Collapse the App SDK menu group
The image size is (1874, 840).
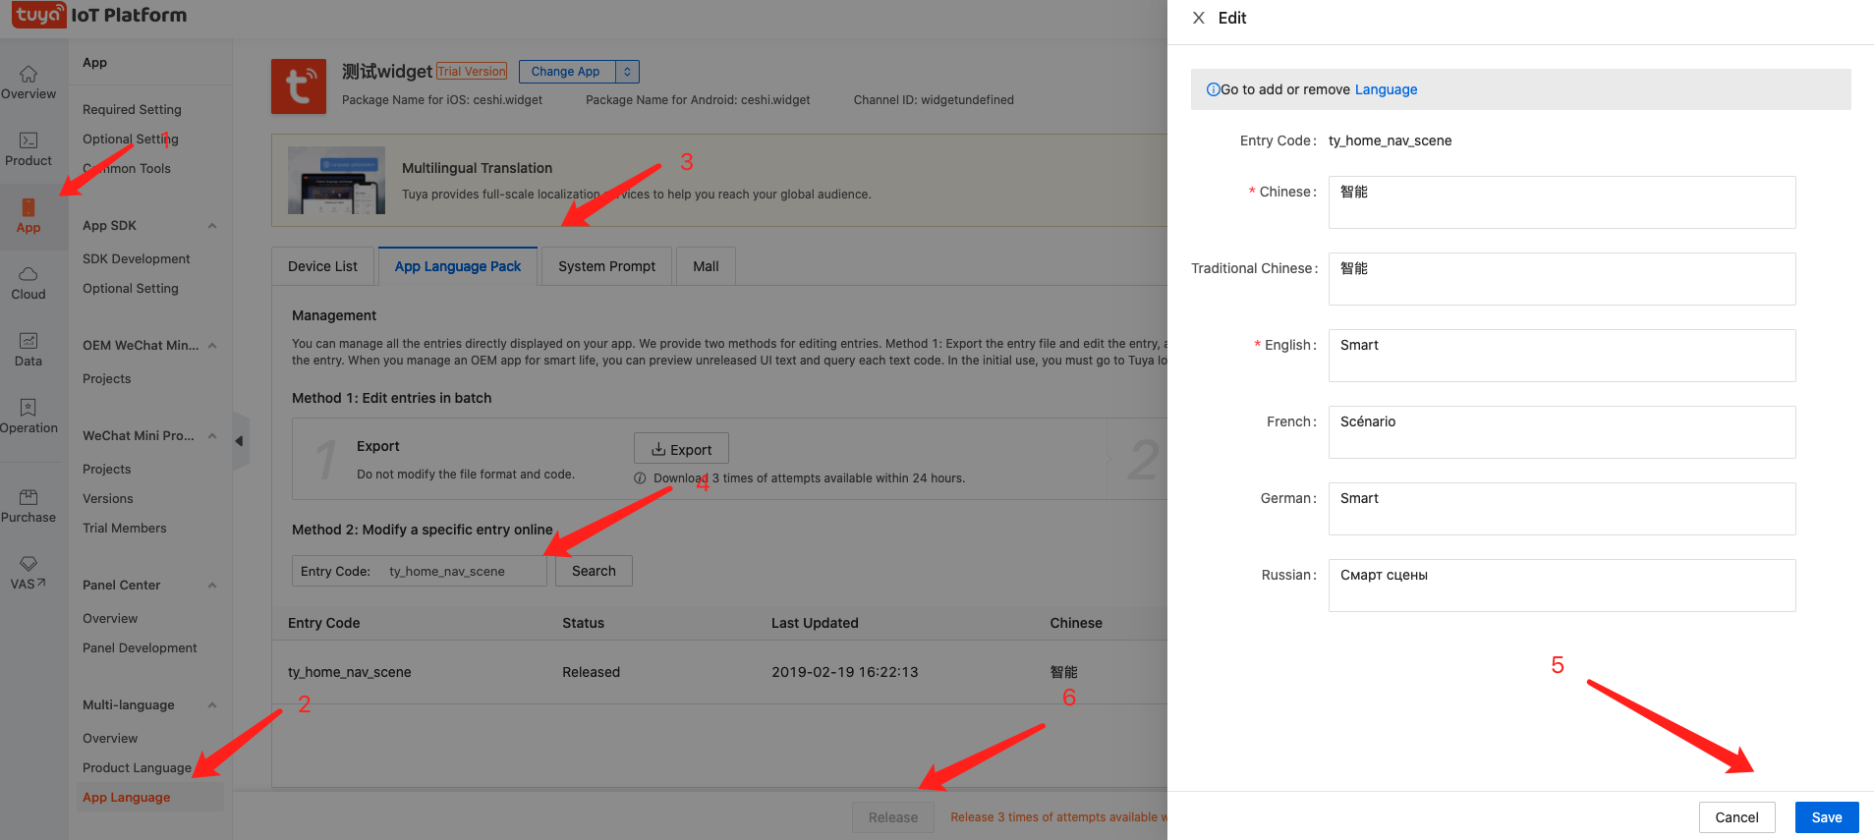click(212, 226)
